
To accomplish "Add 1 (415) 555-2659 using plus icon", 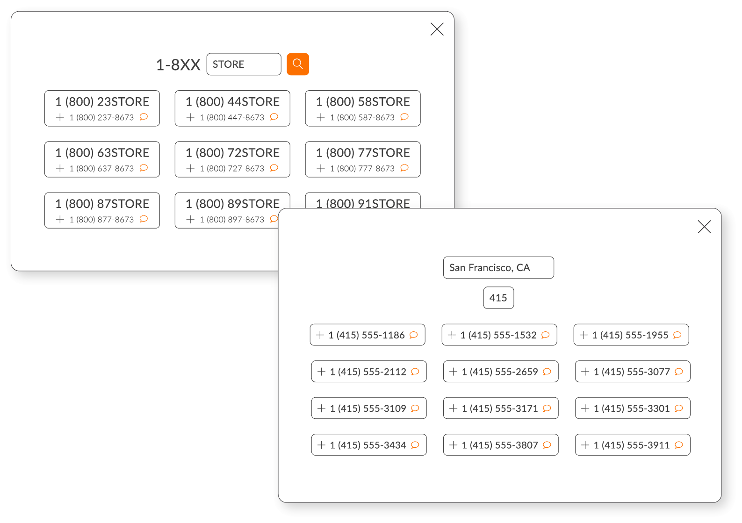I will point(453,372).
